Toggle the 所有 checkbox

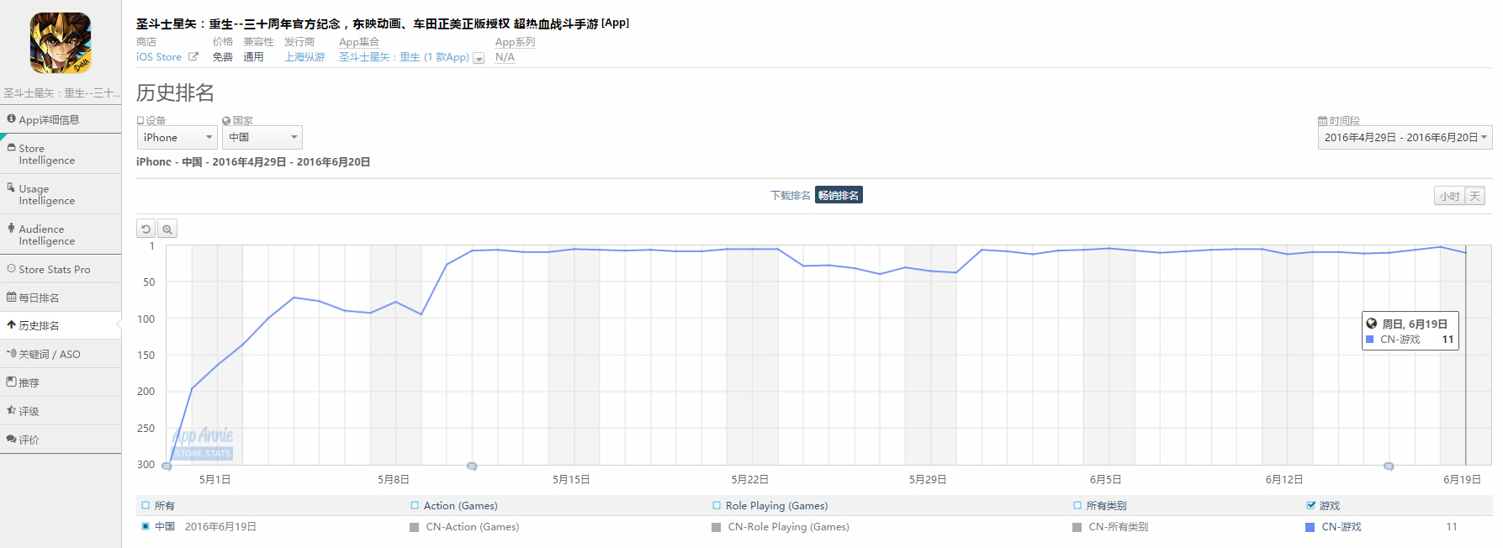coord(146,505)
